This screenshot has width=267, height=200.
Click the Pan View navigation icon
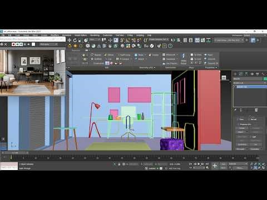tap(256, 168)
